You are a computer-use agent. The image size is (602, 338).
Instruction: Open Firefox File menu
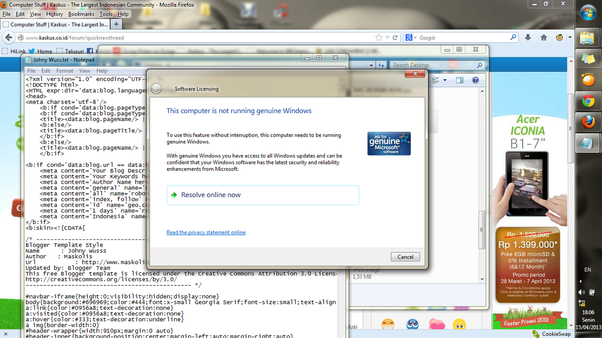pos(7,14)
